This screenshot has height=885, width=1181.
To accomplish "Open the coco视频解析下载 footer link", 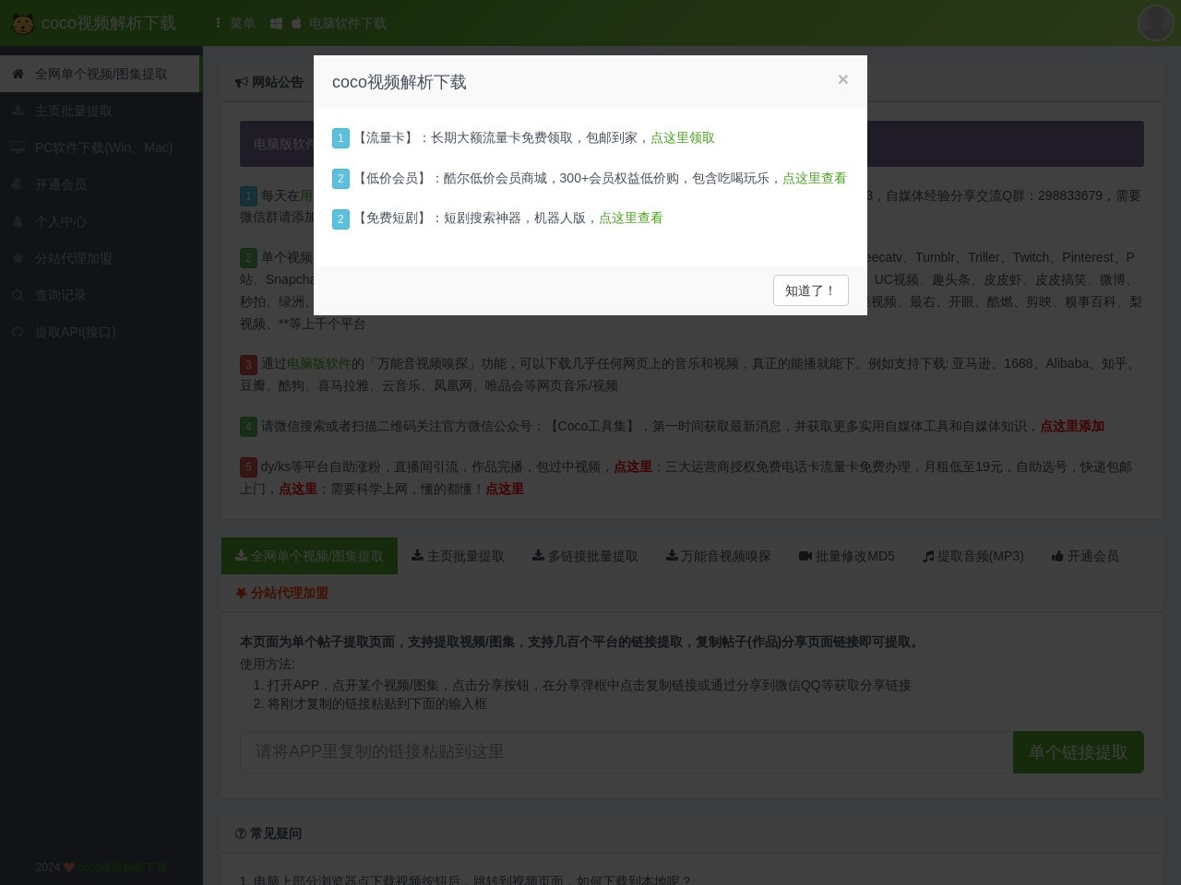I will click(122, 867).
